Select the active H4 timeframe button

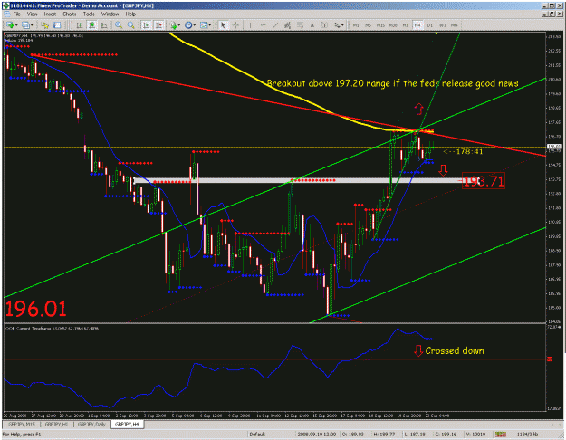pos(417,25)
